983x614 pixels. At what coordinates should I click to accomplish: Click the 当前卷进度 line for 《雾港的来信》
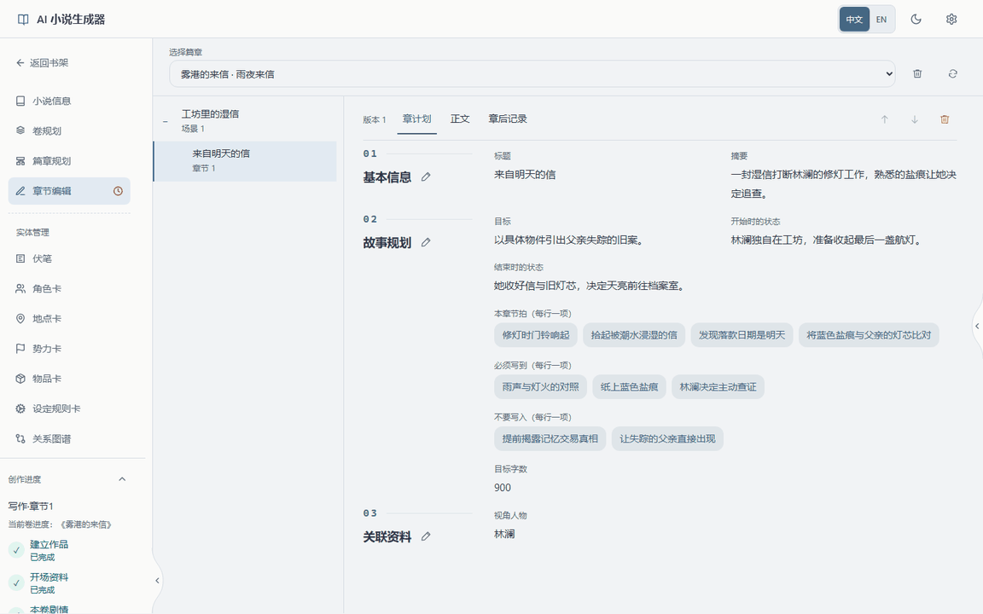click(x=60, y=524)
